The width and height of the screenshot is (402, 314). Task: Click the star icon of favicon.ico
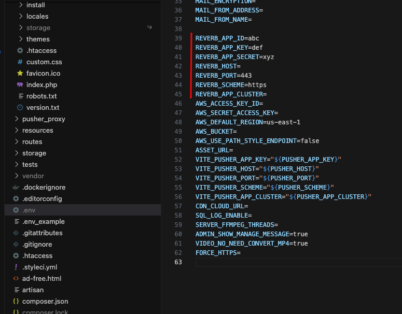point(20,74)
